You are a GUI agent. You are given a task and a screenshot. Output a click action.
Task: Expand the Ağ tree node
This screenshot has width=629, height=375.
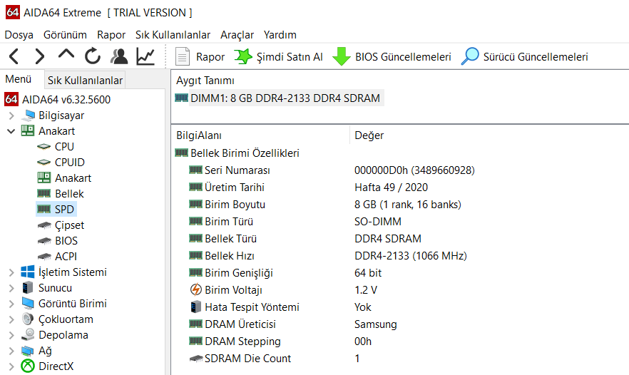click(11, 351)
